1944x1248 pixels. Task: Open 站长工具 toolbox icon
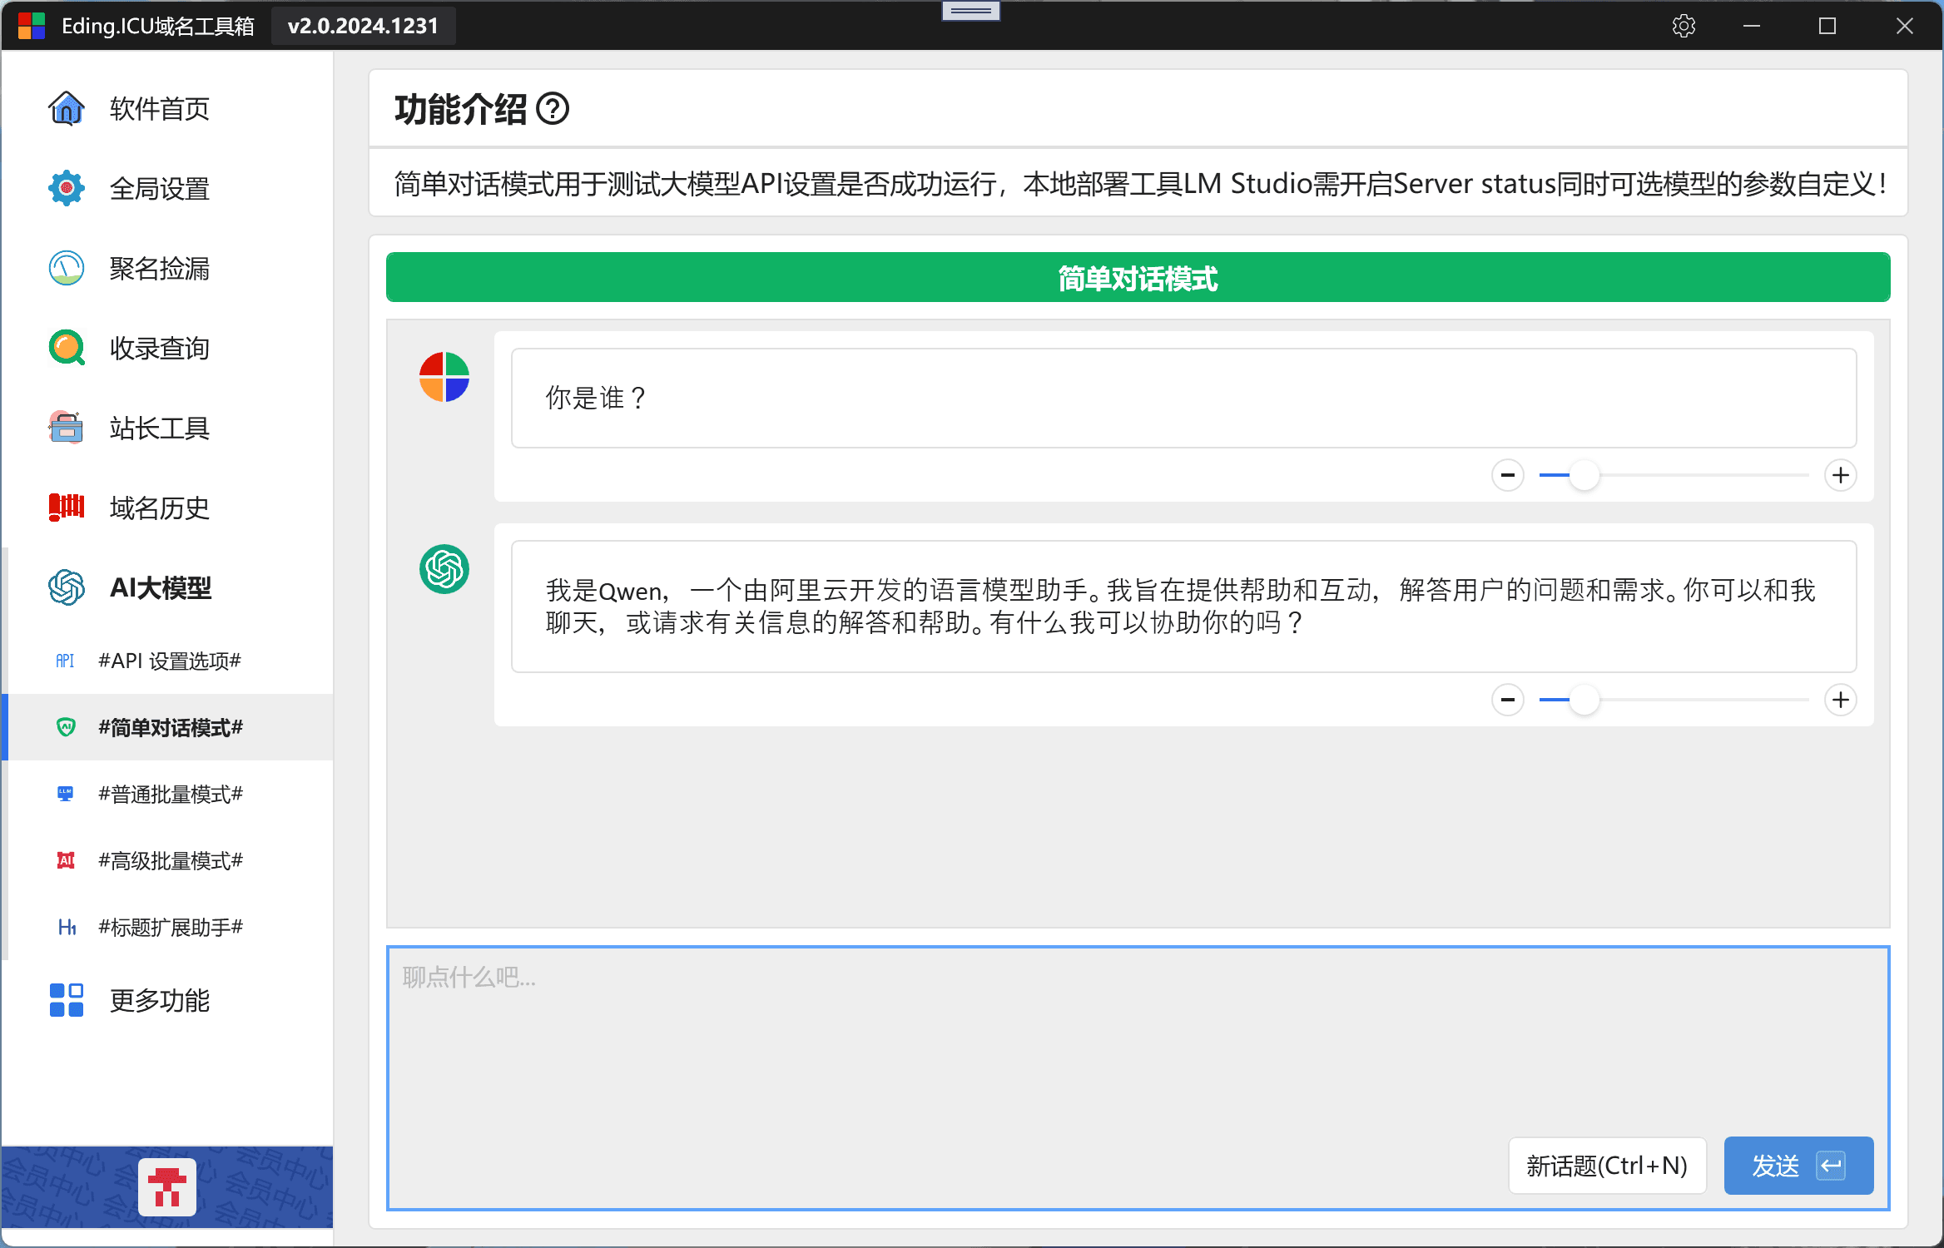pyautogui.click(x=67, y=428)
